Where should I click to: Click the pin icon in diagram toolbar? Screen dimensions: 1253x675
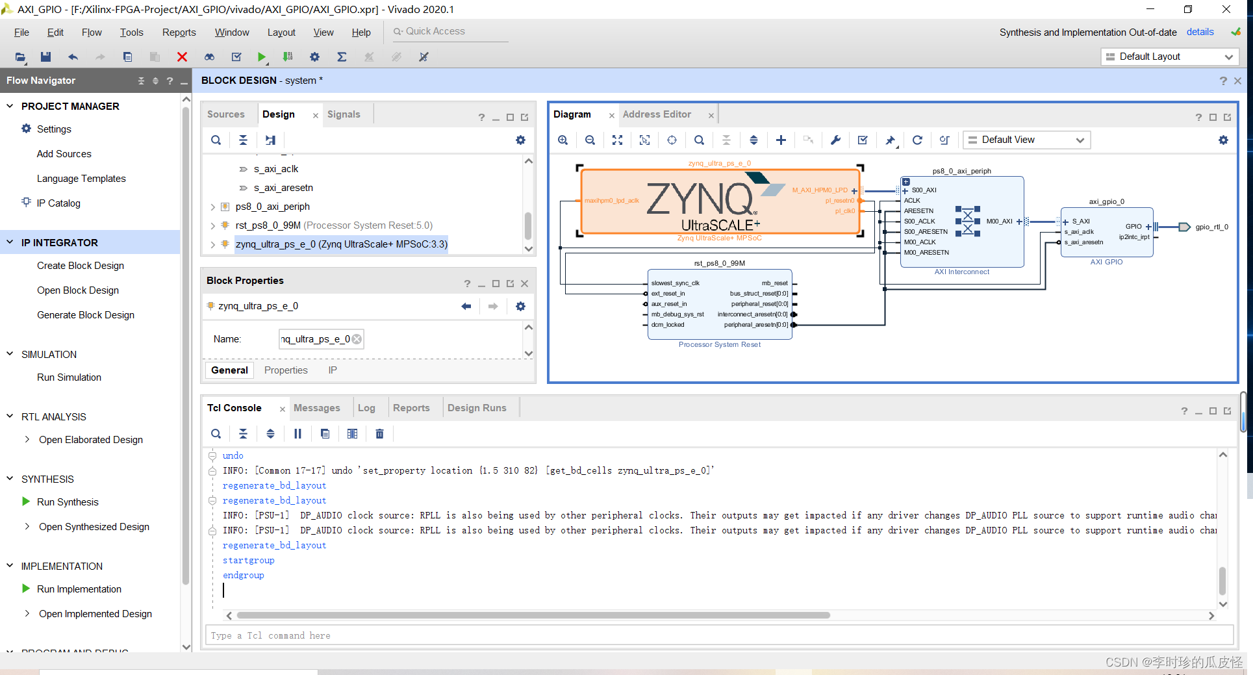click(x=890, y=140)
